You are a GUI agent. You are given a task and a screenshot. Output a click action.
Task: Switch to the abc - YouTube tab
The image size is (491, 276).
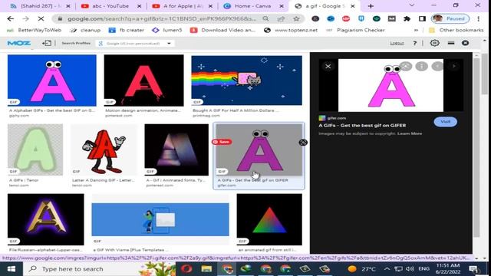[x=110, y=6]
